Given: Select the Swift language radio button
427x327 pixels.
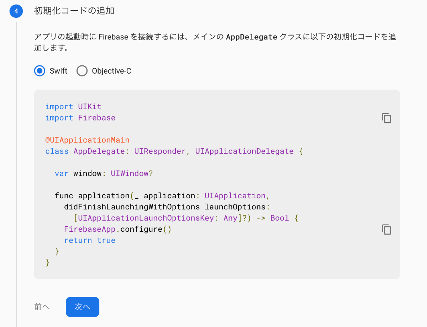Looking at the screenshot, I should click(40, 71).
